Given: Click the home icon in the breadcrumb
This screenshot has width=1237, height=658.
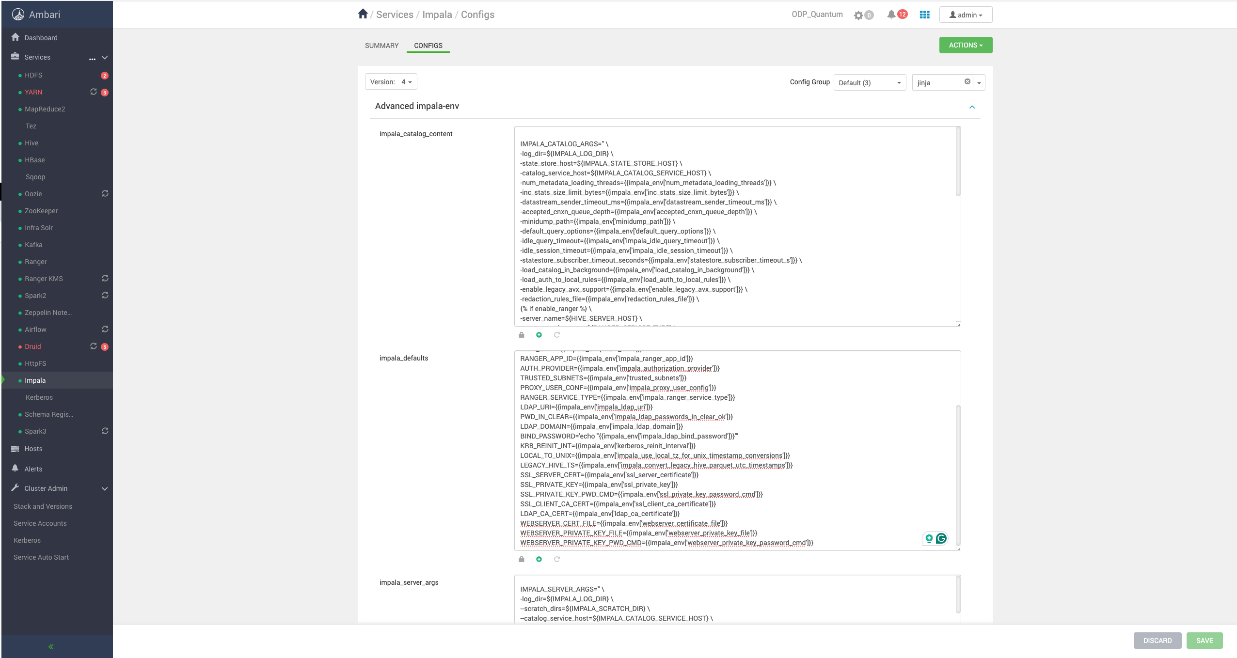Looking at the screenshot, I should coord(363,14).
